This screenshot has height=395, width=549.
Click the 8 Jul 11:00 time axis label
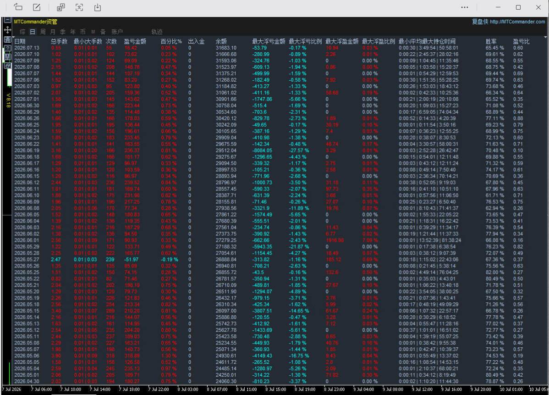tap(247, 389)
